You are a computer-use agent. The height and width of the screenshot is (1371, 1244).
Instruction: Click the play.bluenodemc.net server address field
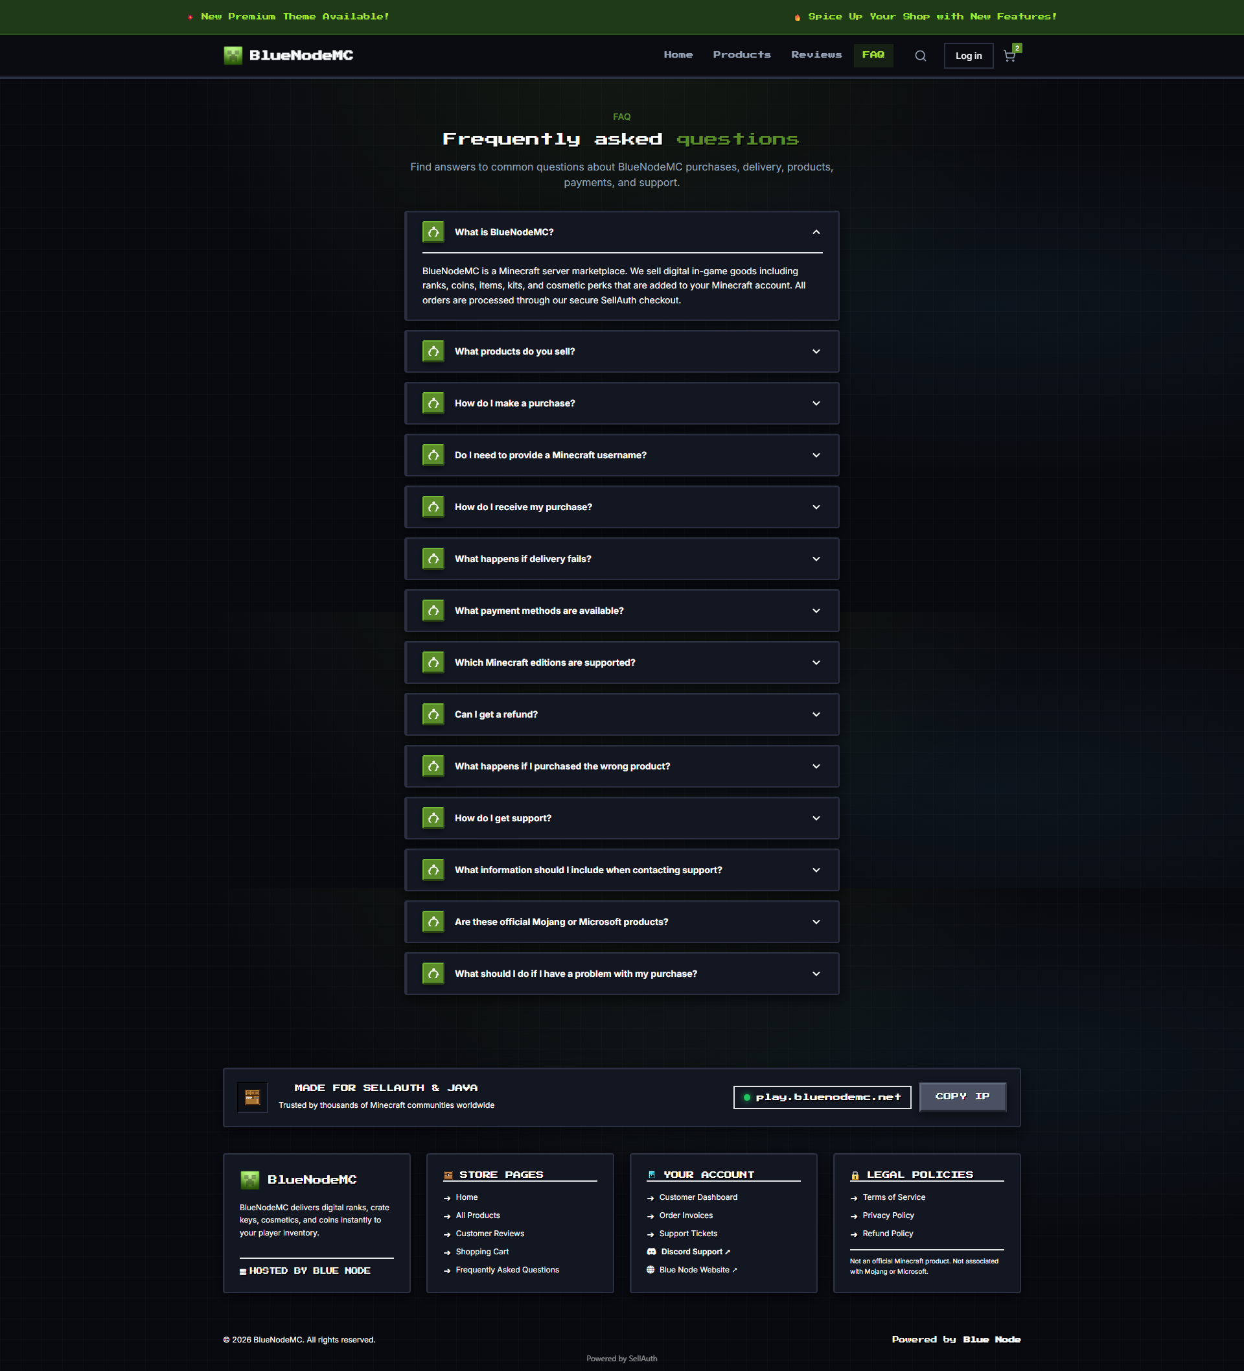click(x=822, y=1097)
